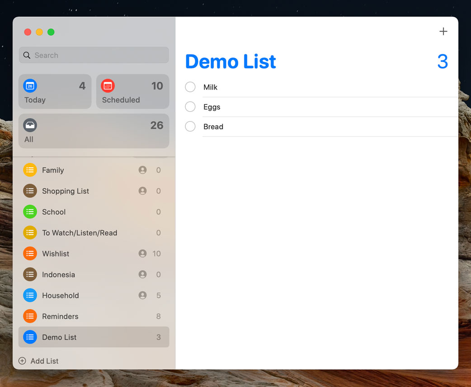Select the School list
471x387 pixels.
click(x=94, y=212)
